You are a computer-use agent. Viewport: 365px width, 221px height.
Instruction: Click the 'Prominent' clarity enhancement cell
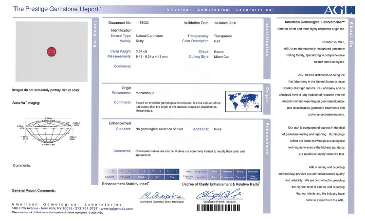click(253, 172)
